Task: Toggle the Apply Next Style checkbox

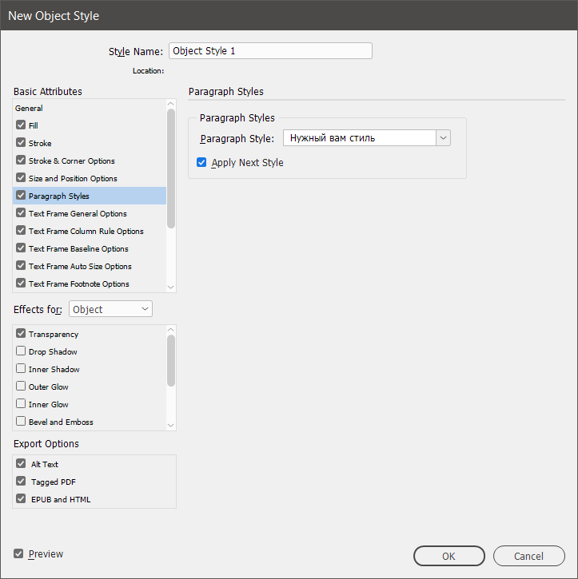Action: click(201, 162)
